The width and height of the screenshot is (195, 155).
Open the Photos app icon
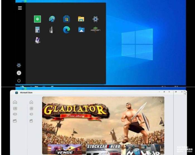(81, 30)
